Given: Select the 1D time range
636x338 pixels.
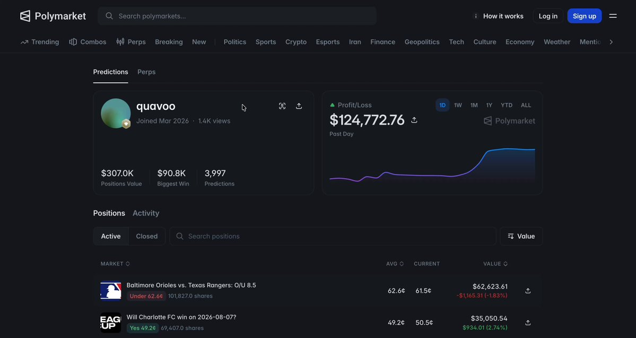Looking at the screenshot, I should coord(442,105).
